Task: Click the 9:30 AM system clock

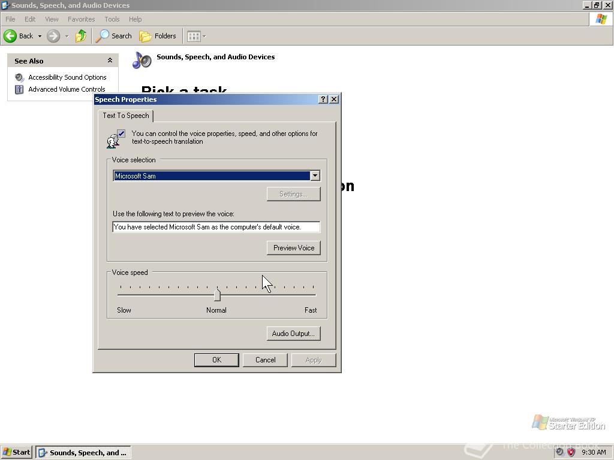Action: [594, 452]
